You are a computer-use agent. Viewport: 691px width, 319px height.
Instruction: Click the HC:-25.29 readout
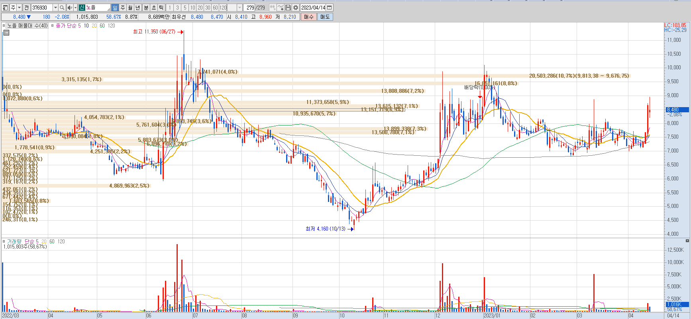(x=675, y=30)
